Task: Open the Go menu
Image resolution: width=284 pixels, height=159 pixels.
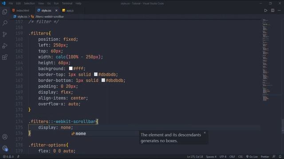Action: (x=49, y=4)
